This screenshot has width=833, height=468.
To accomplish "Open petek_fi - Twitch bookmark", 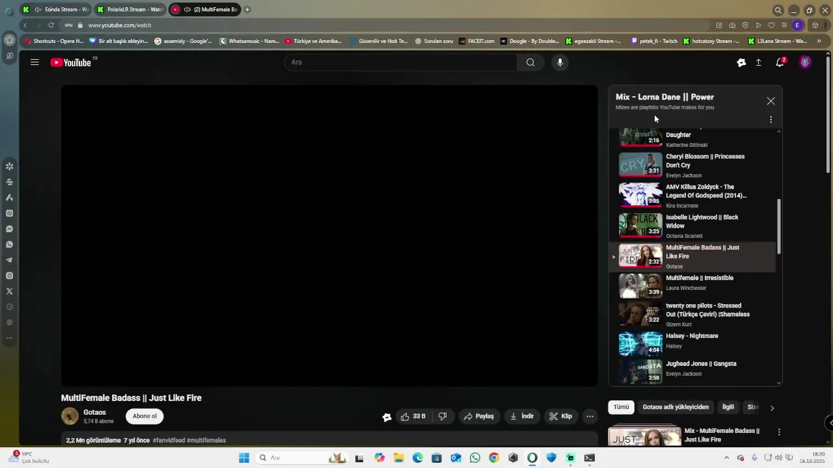I will tap(654, 41).
